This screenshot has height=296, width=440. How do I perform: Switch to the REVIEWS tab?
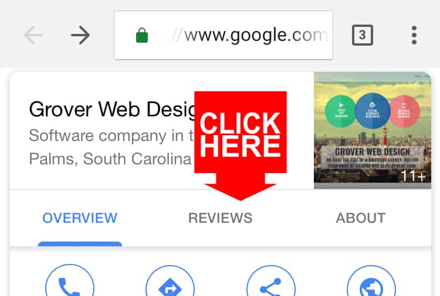pyautogui.click(x=220, y=218)
